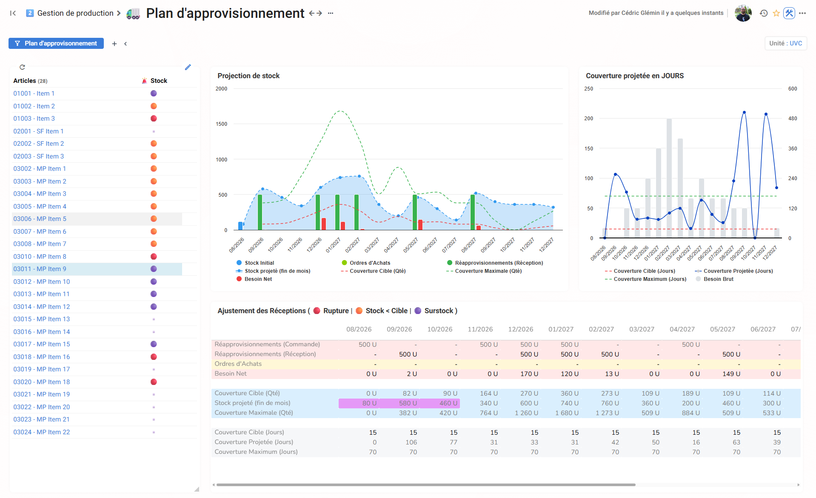Viewport: 816px width, 498px height.
Task: Click the green 09/2026 réception bar
Action: pyautogui.click(x=260, y=212)
